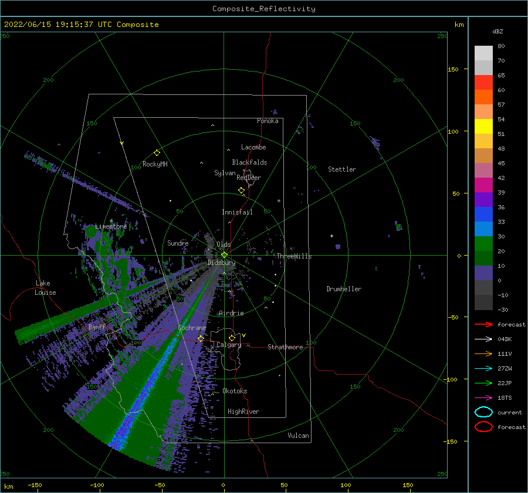The image size is (528, 493).
Task: Click the yellow diamond marker near Cochrane
Action: (201, 338)
